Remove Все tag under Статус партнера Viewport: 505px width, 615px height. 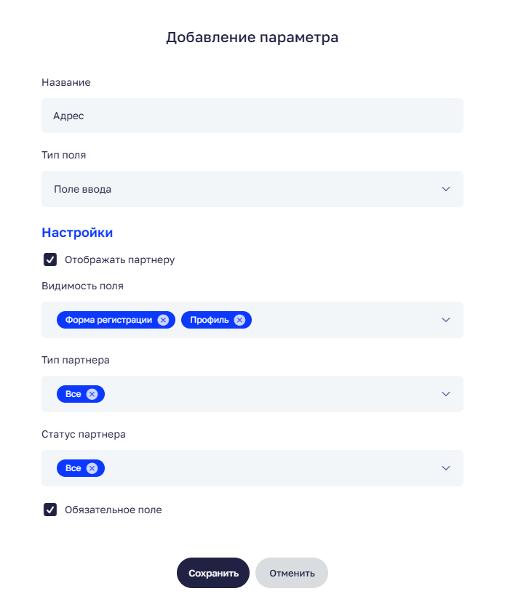92,468
